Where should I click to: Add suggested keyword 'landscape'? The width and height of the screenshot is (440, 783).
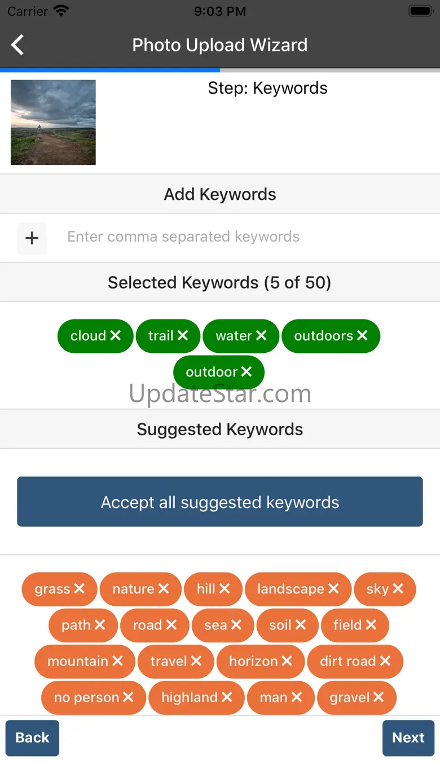click(290, 589)
